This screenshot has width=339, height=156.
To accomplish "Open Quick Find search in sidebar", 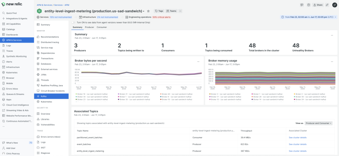I will click(11, 13).
